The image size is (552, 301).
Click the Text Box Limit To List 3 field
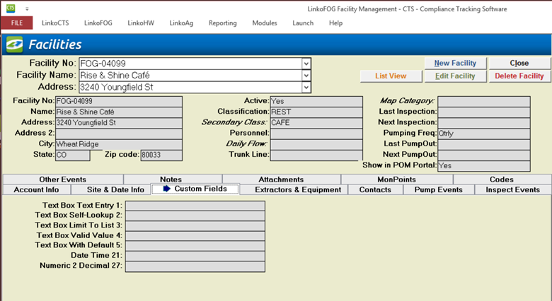(x=195, y=226)
